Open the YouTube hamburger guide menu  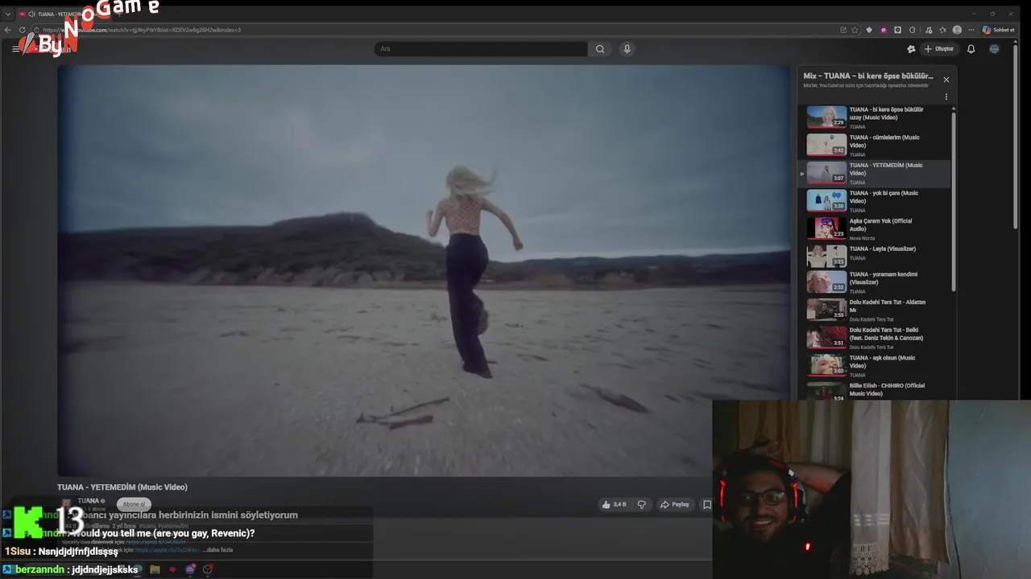tap(15, 49)
